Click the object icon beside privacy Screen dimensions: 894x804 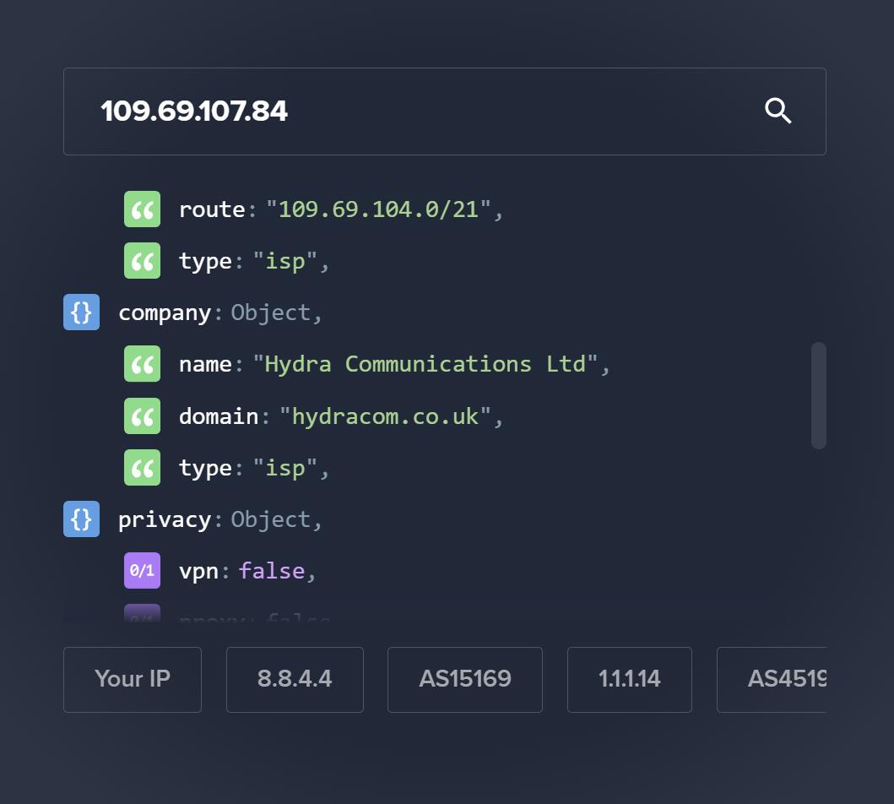pos(82,519)
